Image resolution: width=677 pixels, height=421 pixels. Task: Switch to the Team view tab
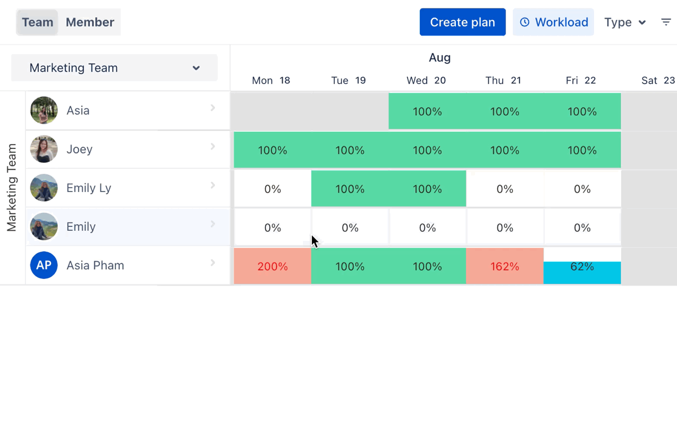[37, 22]
